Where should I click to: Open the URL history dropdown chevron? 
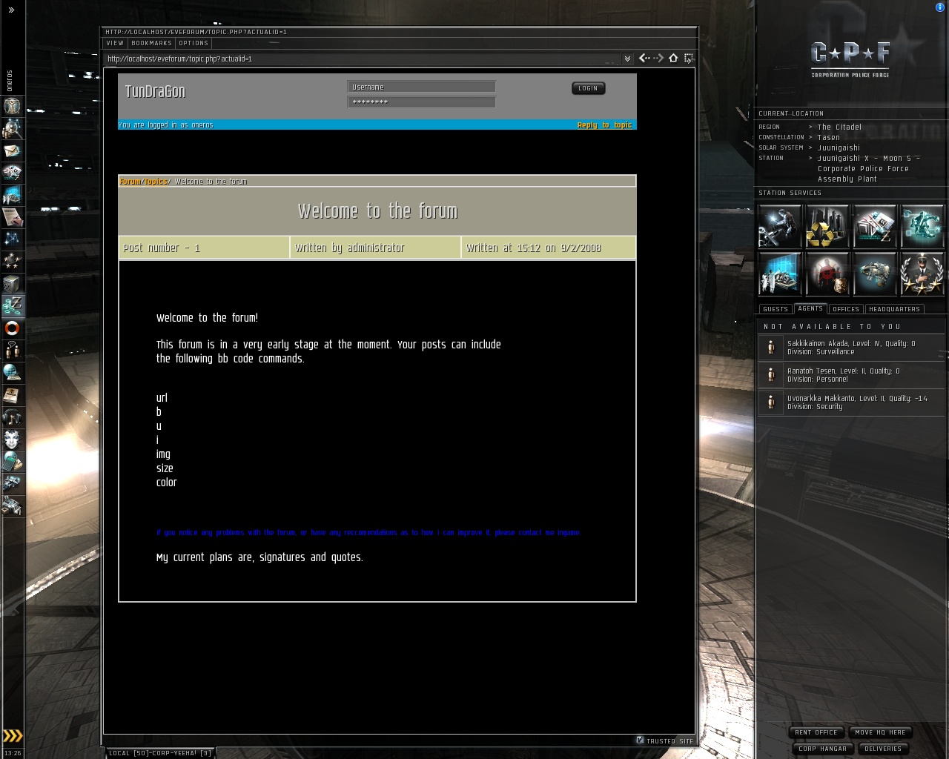[x=627, y=59]
